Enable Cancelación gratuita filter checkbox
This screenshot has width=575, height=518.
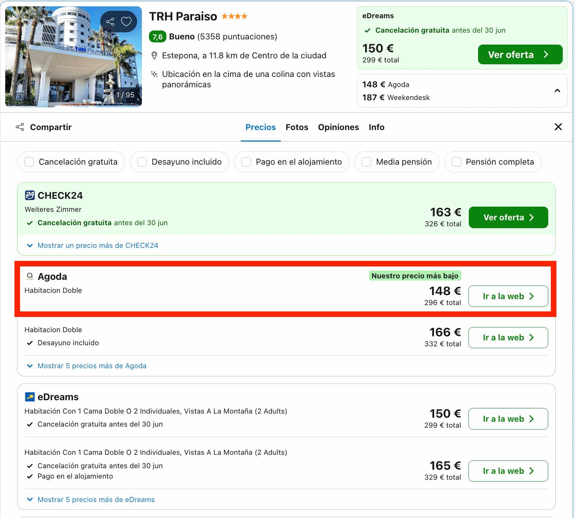point(29,162)
